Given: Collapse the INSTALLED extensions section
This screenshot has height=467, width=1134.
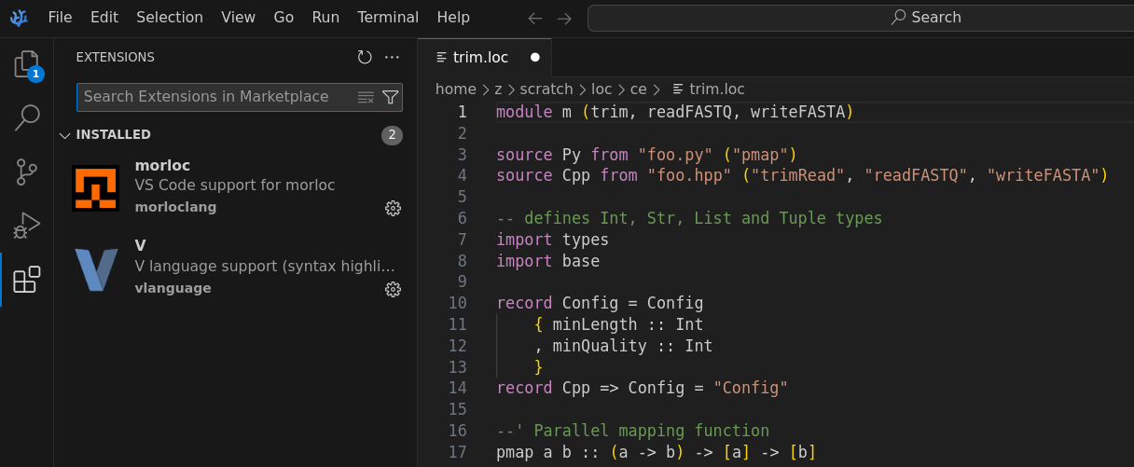Looking at the screenshot, I should [x=64, y=135].
